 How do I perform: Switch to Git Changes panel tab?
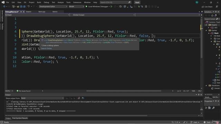[x=215, y=97]
